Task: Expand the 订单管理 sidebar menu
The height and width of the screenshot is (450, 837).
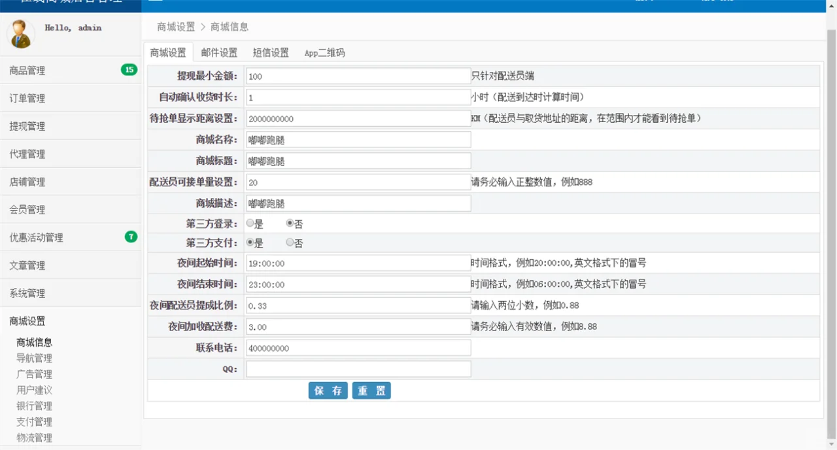Action: pyautogui.click(x=27, y=99)
